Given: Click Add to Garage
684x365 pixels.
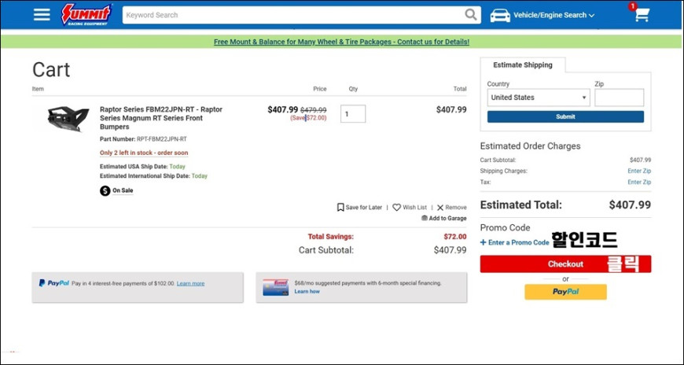Looking at the screenshot, I should pyautogui.click(x=443, y=219).
